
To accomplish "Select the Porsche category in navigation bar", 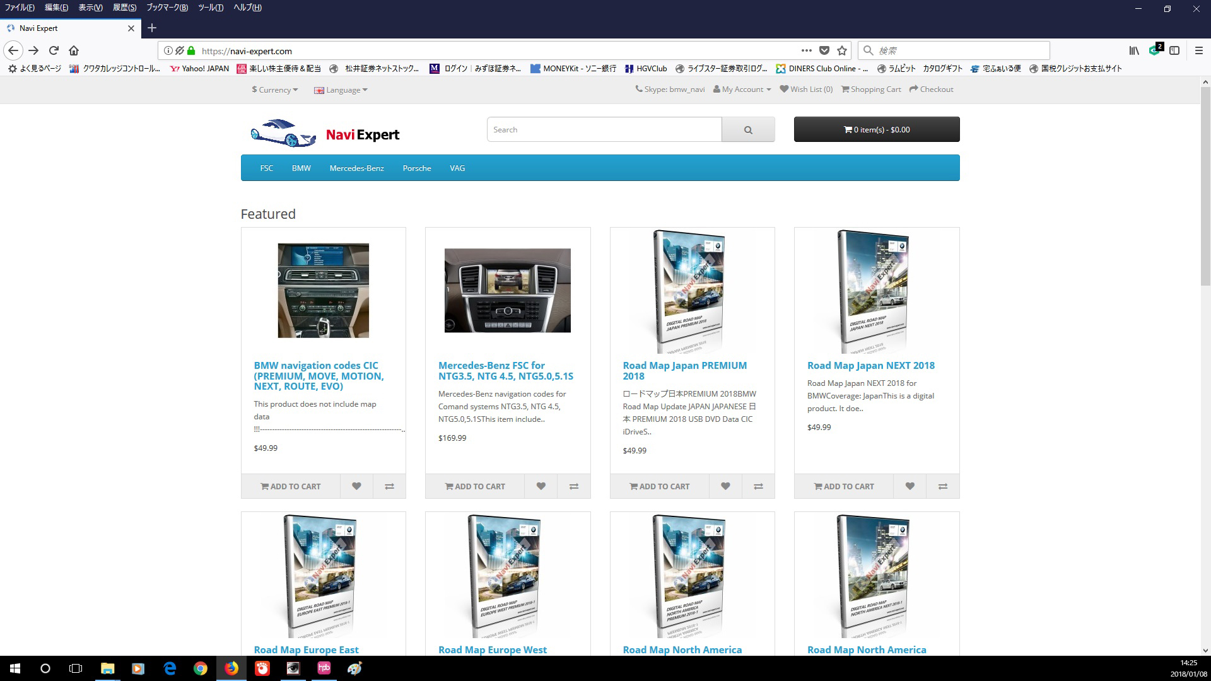I will 417,168.
